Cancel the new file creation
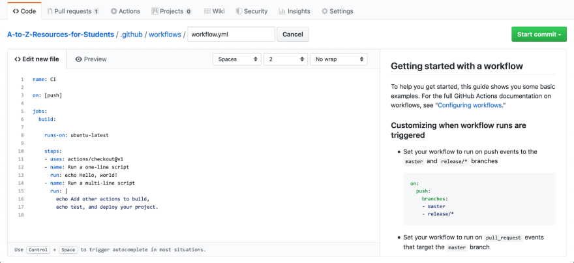 292,34
